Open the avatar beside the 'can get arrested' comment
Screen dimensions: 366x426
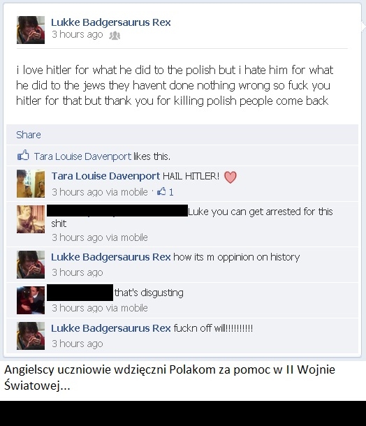[x=31, y=219]
